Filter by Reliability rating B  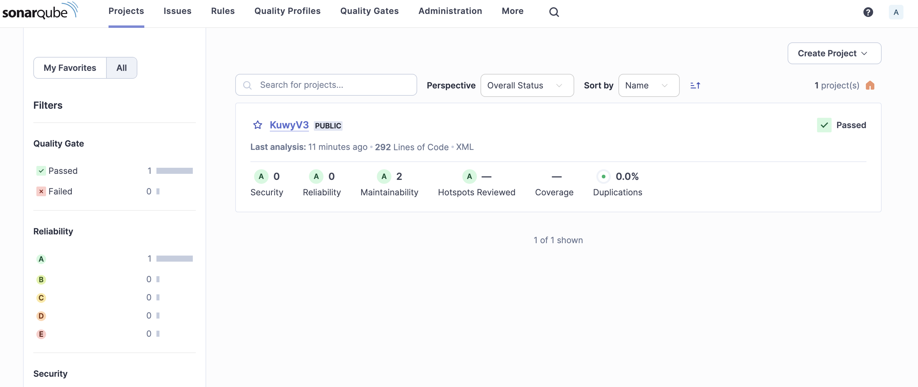tap(41, 279)
